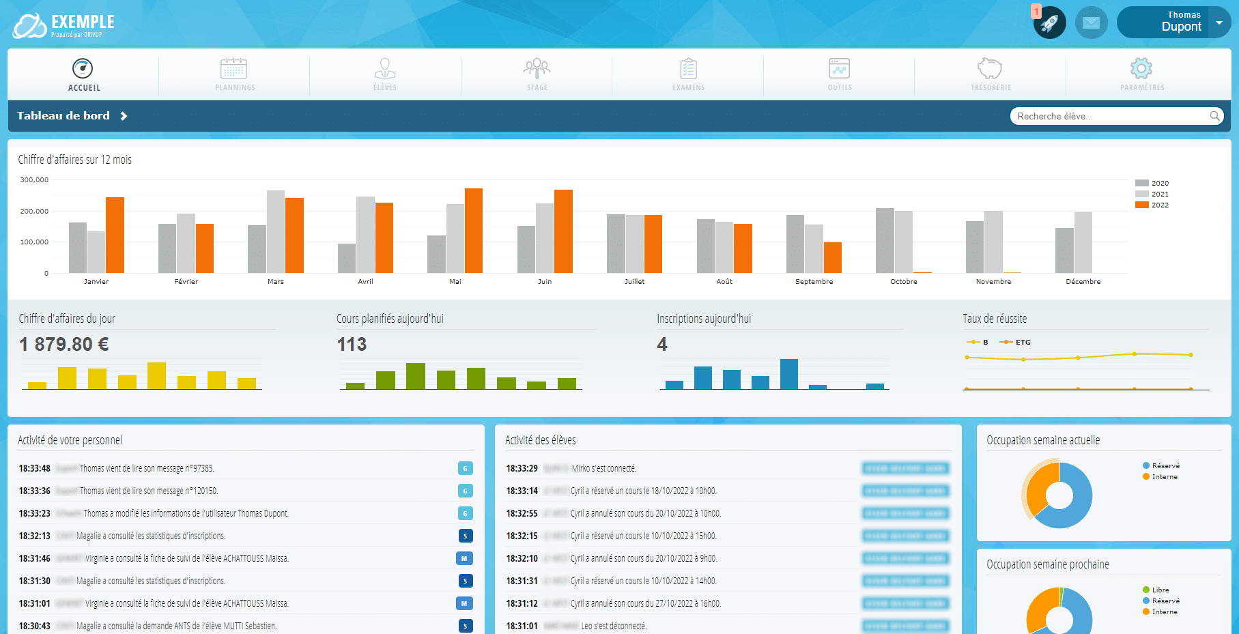Open the Examens checklist icon
The image size is (1239, 634).
tap(688, 68)
